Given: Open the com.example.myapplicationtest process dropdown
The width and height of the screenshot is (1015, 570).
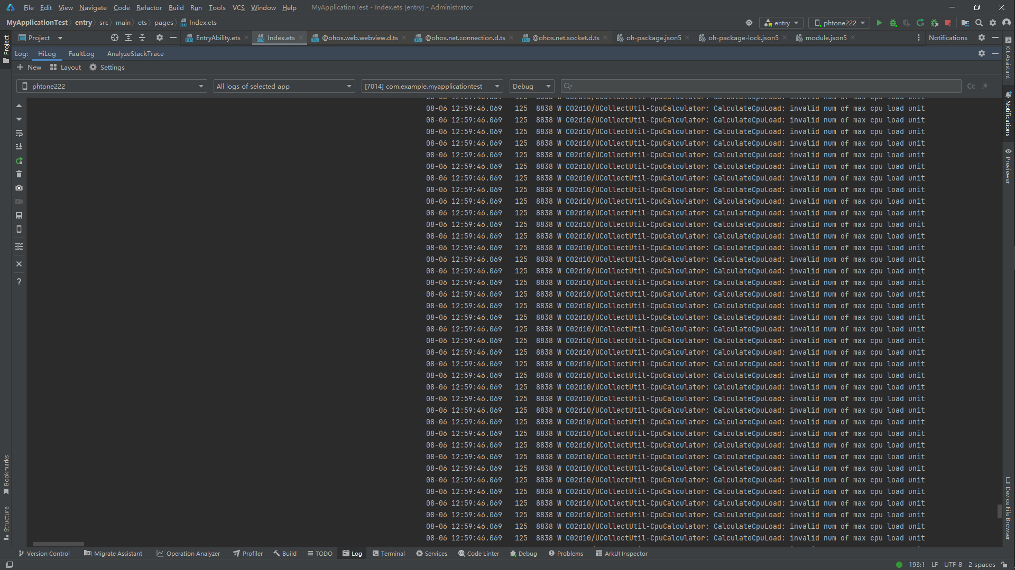Looking at the screenshot, I should click(x=432, y=86).
